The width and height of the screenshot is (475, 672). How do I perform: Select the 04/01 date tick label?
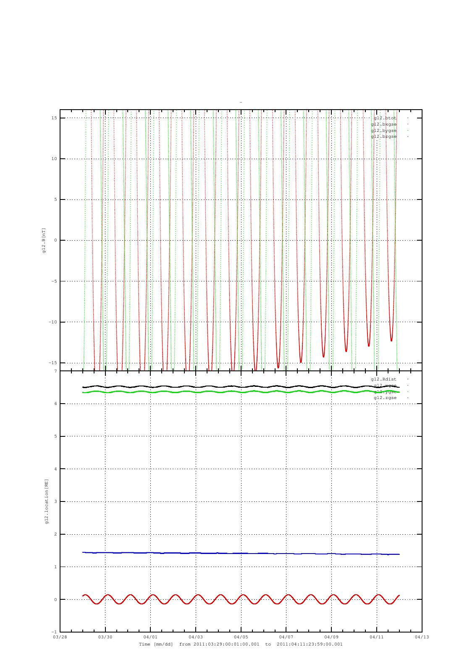tap(150, 637)
